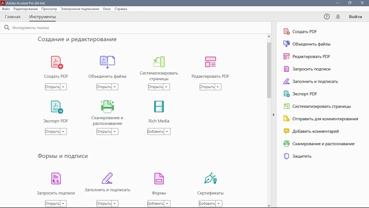
Task: Click the Сертификаты fountain pen icon
Action: tap(210, 178)
